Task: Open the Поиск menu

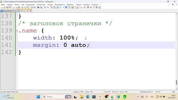Action: (17, 4)
